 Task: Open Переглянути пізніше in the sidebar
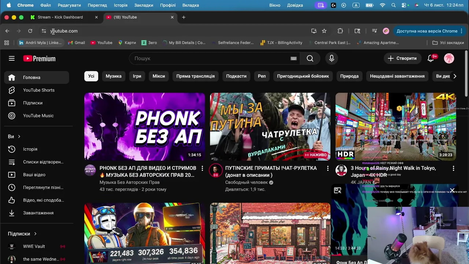(37, 187)
